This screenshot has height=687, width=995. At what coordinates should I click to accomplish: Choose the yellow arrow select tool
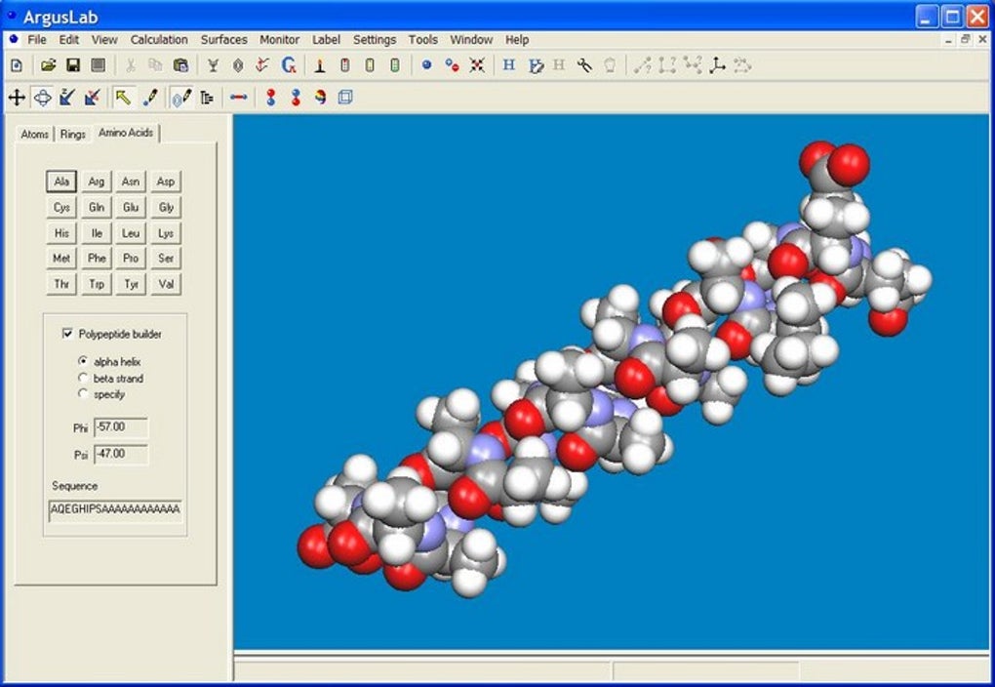(123, 98)
